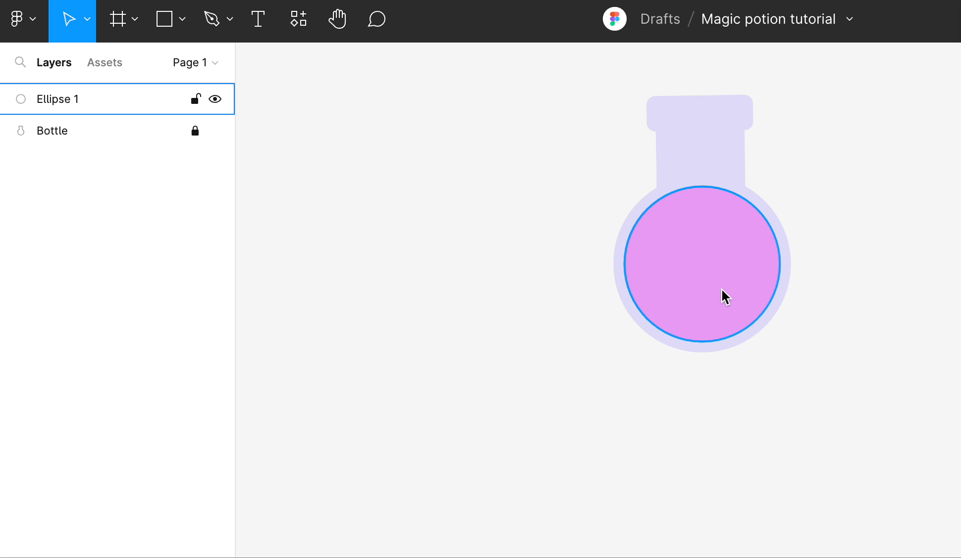Select the Frame tool
Image resolution: width=961 pixels, height=558 pixels.
tap(117, 19)
